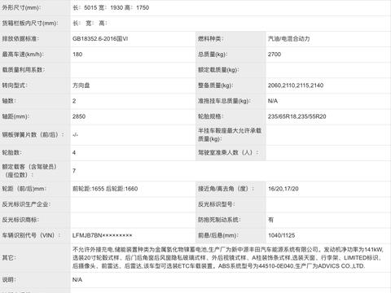The width and height of the screenshot is (391, 293).
Task: Select steering type value '方向盘'
Action: tap(81, 85)
